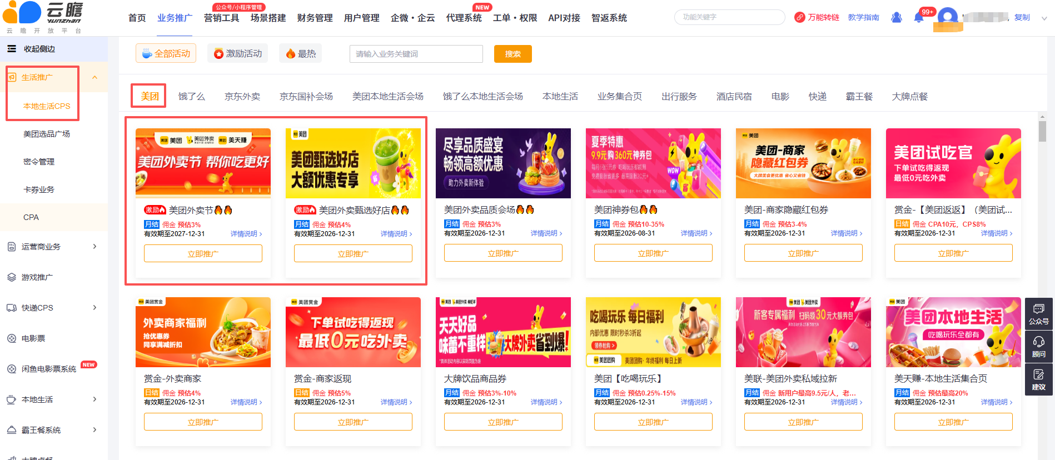Expand the 快递CPS sidebar section
Image resolution: width=1055 pixels, height=460 pixels.
tap(94, 308)
